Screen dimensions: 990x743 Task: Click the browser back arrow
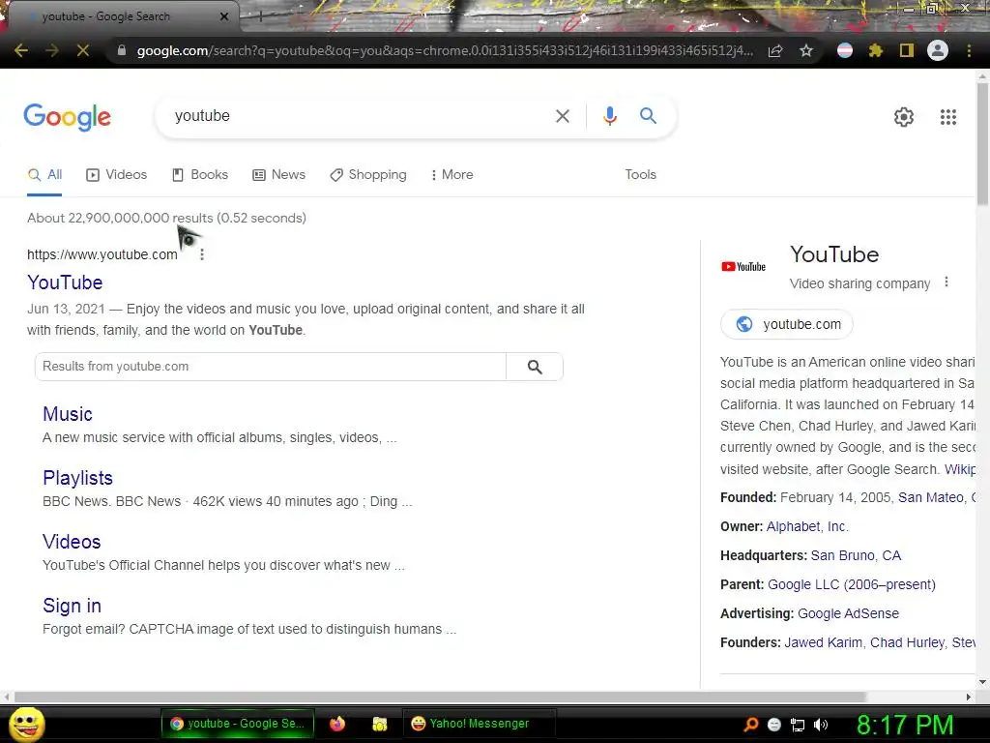[x=21, y=50]
